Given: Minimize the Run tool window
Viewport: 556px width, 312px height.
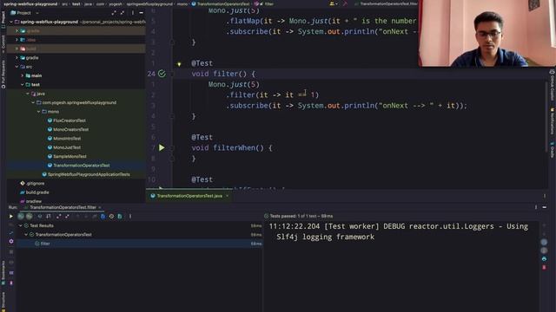Looking at the screenshot, I should click(x=545, y=207).
